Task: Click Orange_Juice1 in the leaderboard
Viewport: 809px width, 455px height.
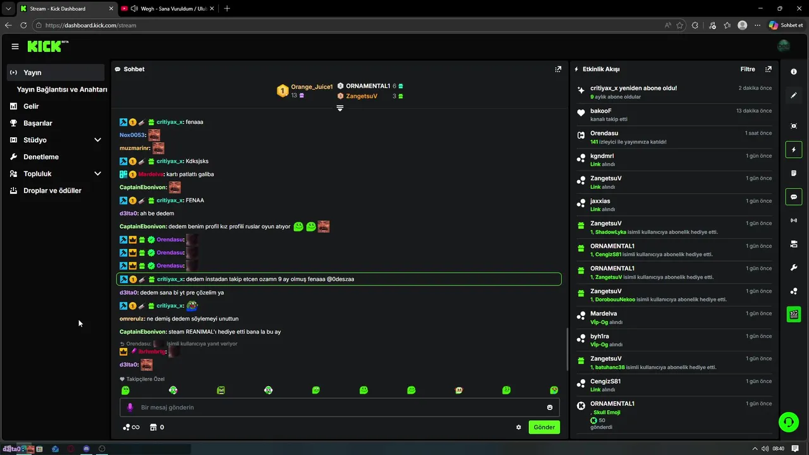Action: 312,87
